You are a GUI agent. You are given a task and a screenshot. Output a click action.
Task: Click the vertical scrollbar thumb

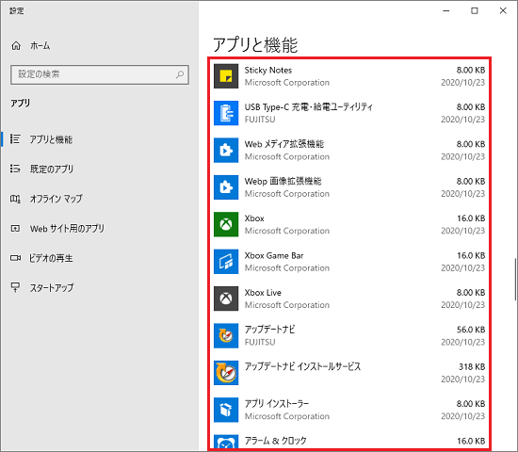[515, 279]
